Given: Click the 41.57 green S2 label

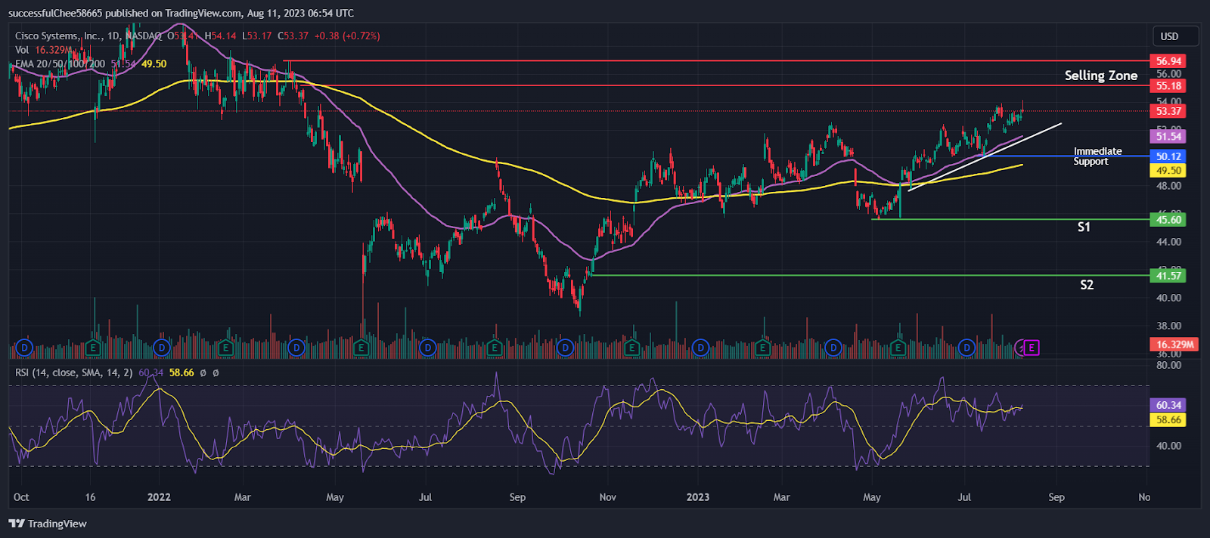Looking at the screenshot, I should click(x=1168, y=276).
